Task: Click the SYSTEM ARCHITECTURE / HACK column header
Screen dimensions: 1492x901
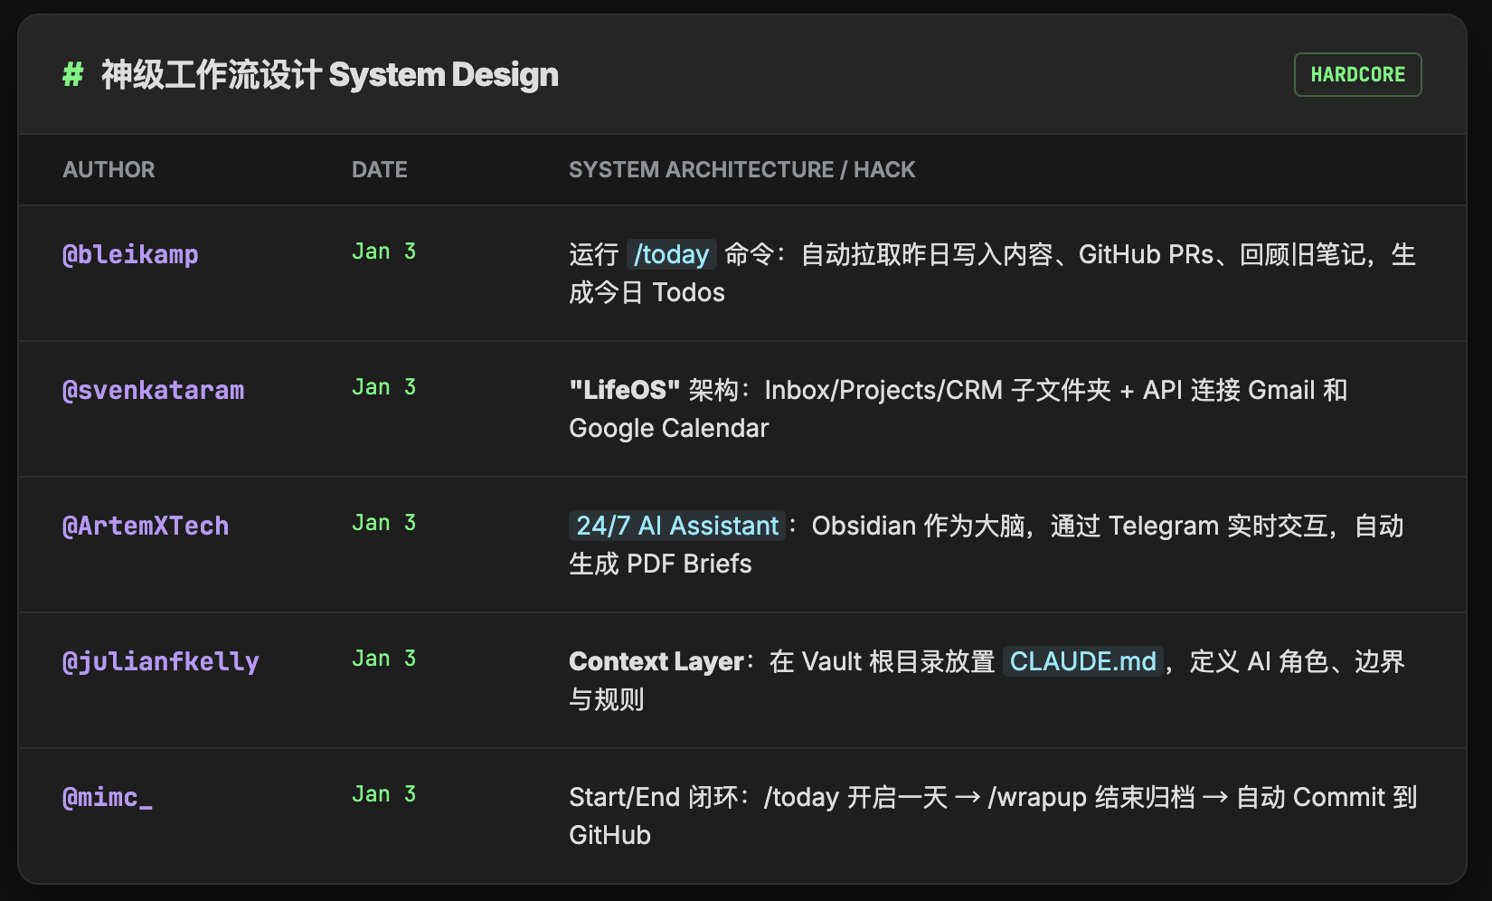Action: pos(741,169)
